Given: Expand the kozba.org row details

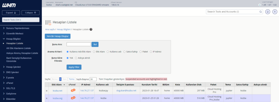Looking at the screenshot, I should pyautogui.click(x=47, y=98).
